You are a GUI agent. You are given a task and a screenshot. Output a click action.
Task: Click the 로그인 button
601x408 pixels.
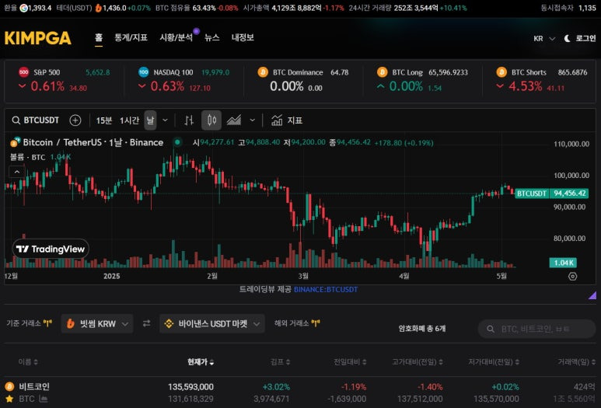pyautogui.click(x=585, y=38)
